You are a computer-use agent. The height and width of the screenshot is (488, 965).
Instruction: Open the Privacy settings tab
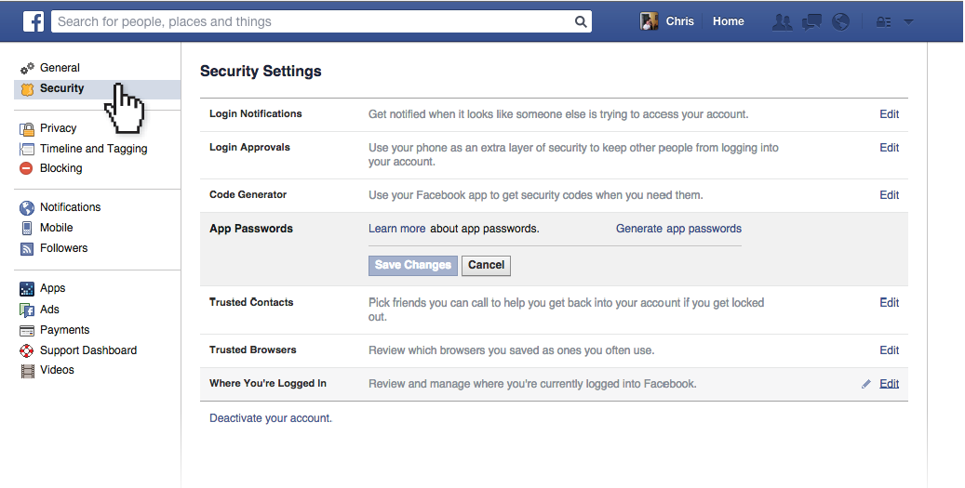click(58, 128)
